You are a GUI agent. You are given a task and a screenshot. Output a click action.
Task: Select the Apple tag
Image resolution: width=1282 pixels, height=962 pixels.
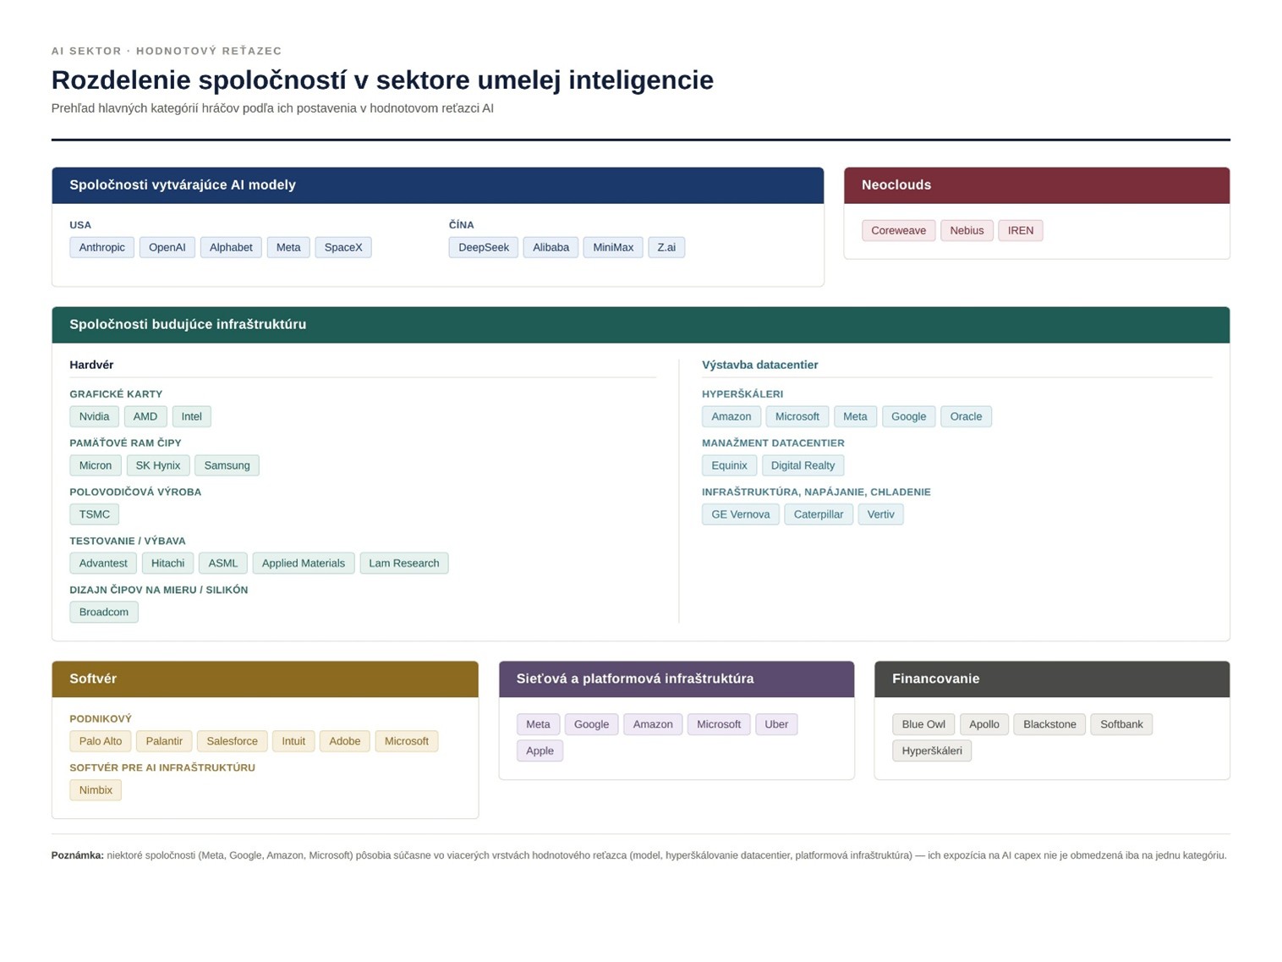pyautogui.click(x=540, y=750)
